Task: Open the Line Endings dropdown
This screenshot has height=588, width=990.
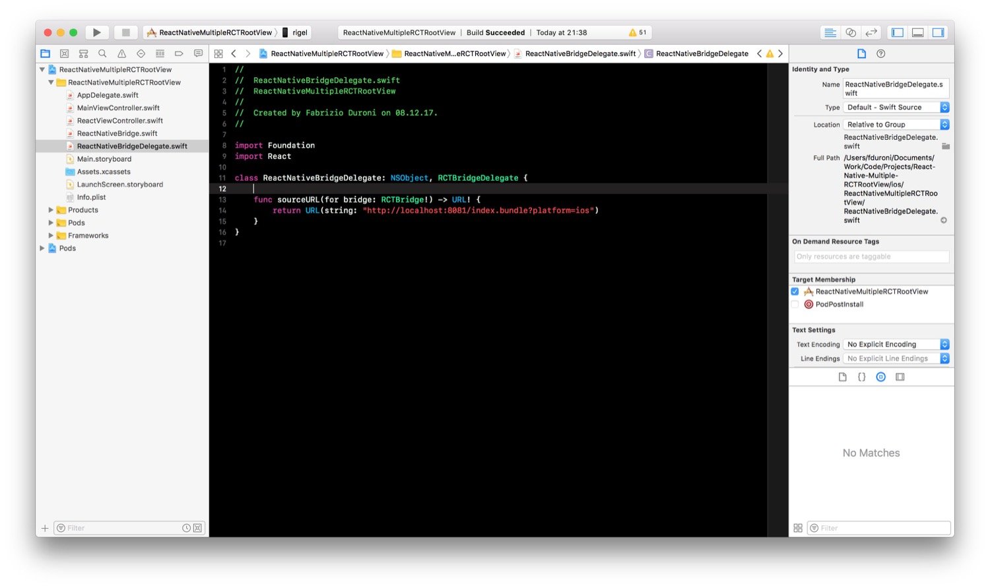Action: pos(896,358)
